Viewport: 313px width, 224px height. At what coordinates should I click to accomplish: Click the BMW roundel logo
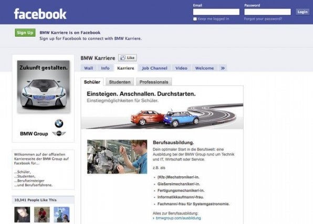click(59, 123)
